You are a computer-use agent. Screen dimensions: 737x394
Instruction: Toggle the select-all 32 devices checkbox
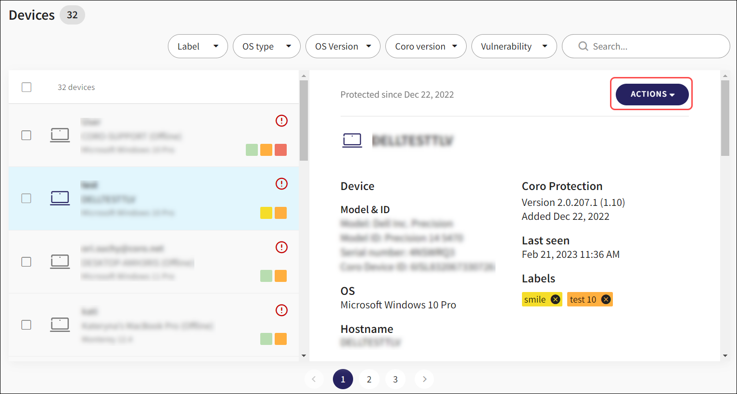(26, 87)
